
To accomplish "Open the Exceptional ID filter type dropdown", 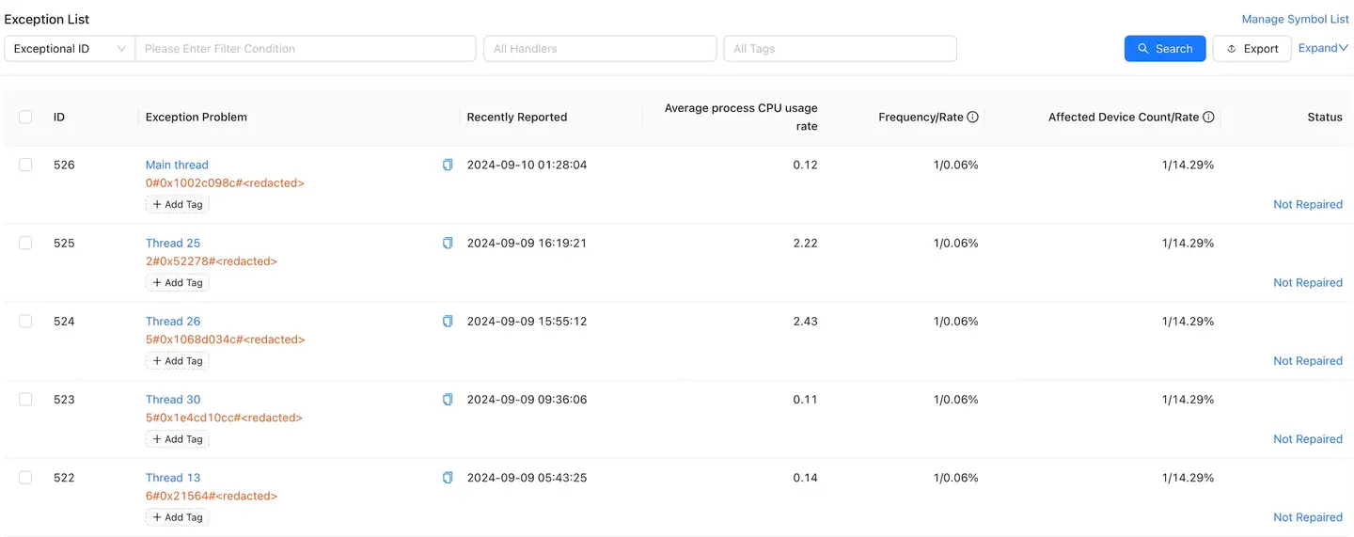I will pyautogui.click(x=70, y=49).
